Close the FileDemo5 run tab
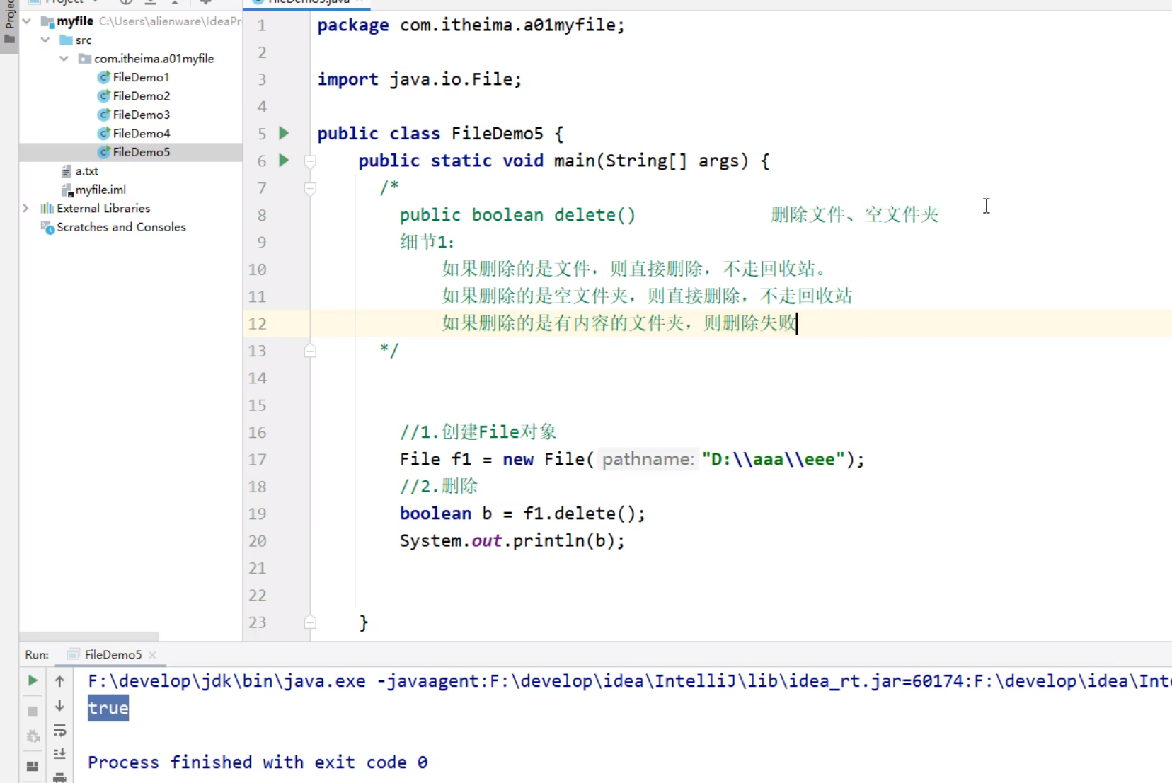Image resolution: width=1172 pixels, height=783 pixels. 153,656
